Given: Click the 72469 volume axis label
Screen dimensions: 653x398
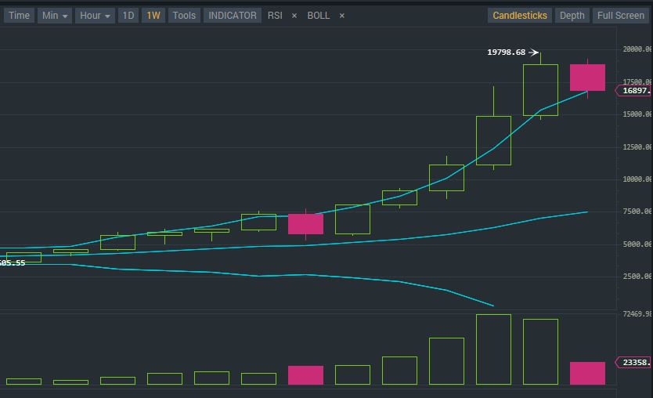Looking at the screenshot, I should 637,314.
